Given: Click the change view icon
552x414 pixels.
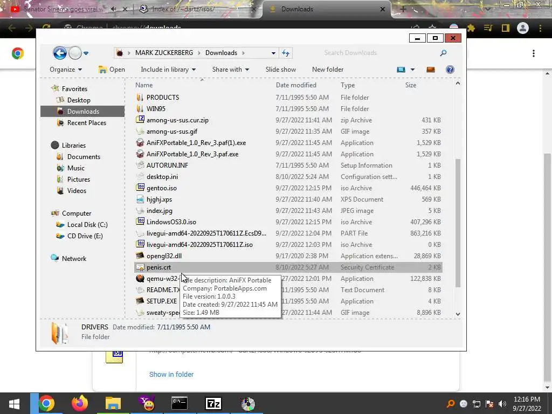Looking at the screenshot, I should pyautogui.click(x=401, y=70).
